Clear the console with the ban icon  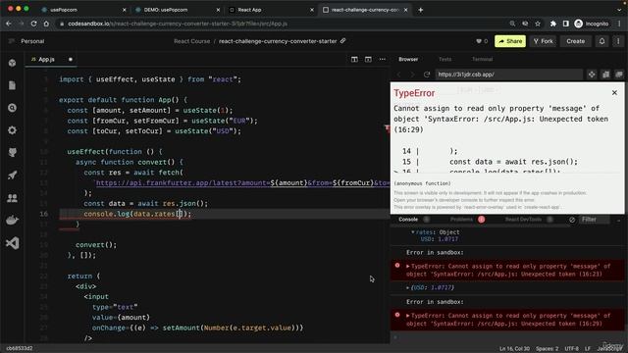[x=572, y=220]
